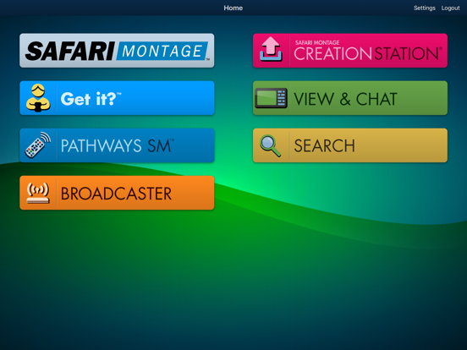
Task: Click the Home title text
Action: click(233, 8)
